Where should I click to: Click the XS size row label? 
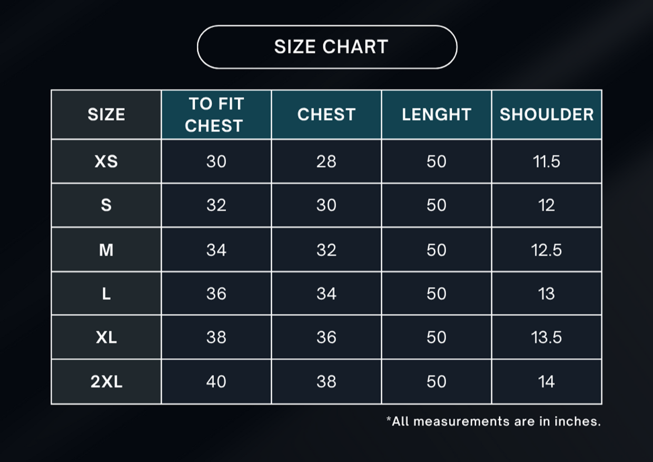[106, 161]
